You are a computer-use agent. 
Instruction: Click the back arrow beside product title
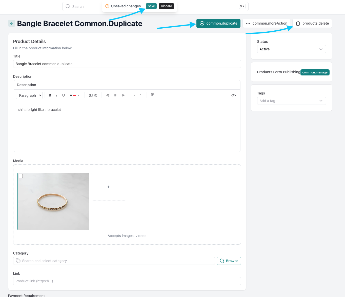[x=12, y=23]
